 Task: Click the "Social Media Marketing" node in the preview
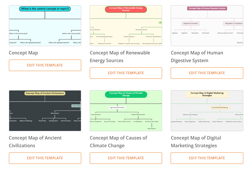click(x=220, y=107)
